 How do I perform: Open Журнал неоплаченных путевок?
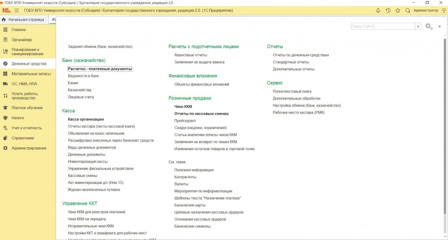[94, 190]
